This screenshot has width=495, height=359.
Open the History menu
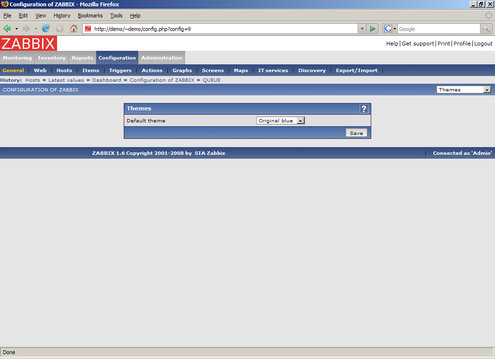62,15
